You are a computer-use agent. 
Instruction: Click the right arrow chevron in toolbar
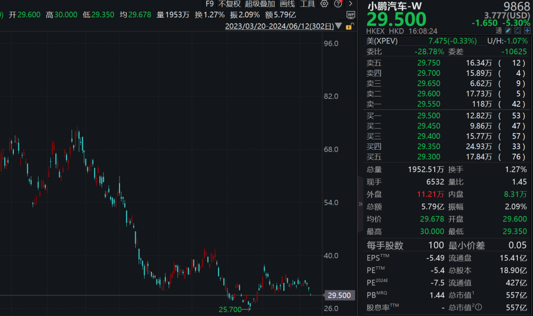click(x=350, y=4)
